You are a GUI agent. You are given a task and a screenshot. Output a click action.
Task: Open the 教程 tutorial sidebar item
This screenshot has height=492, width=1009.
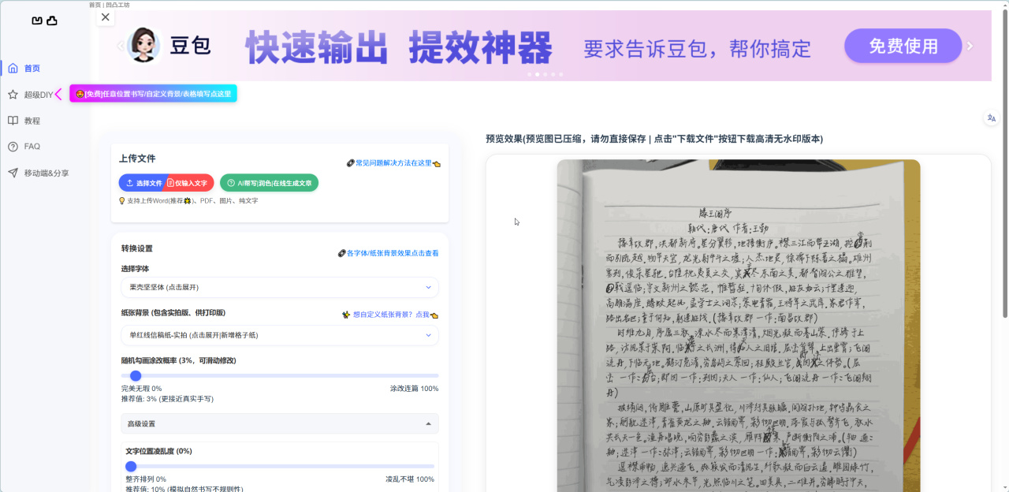[x=32, y=121]
